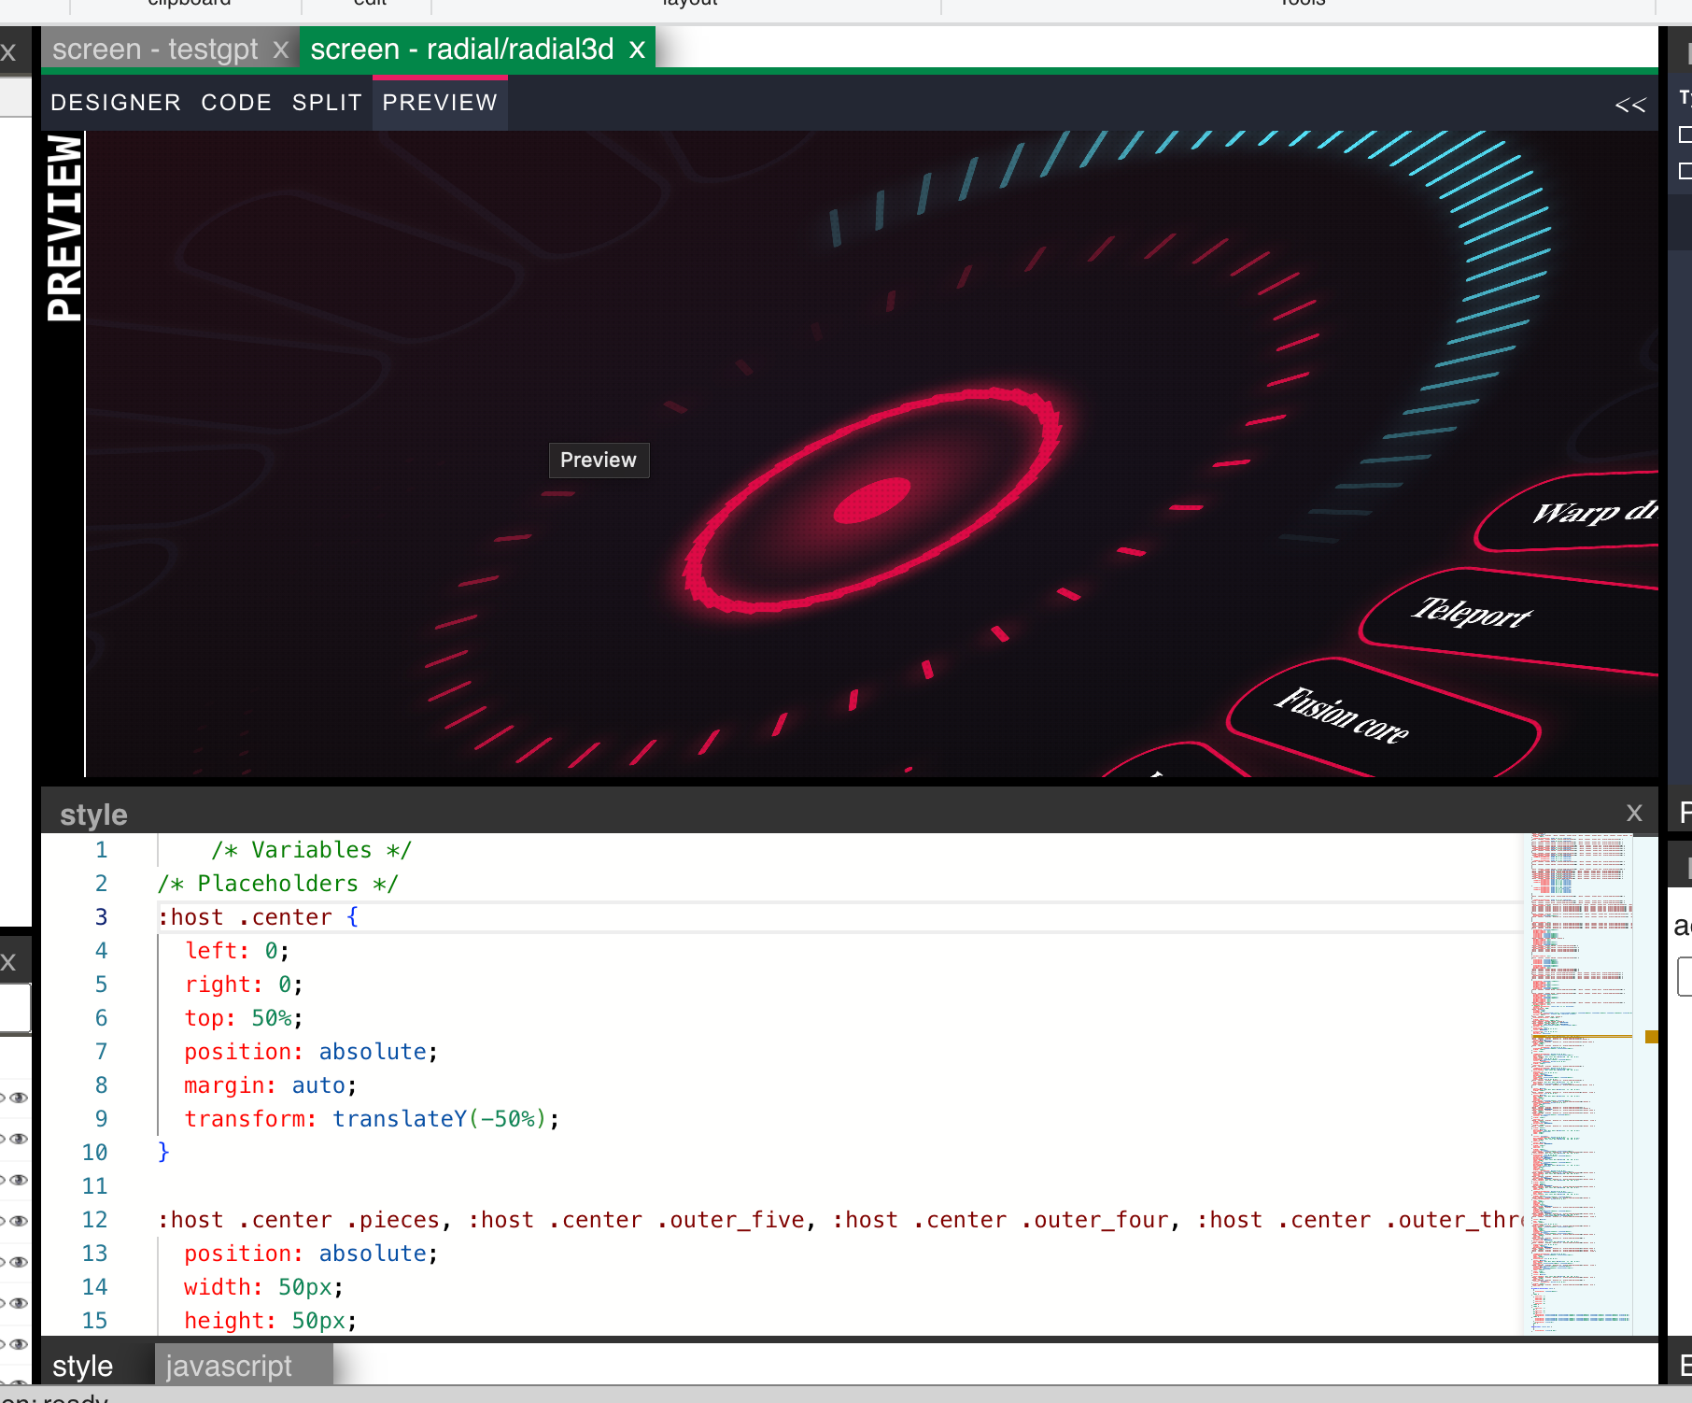
Task: Close the screen - radial/radial3d tab
Action: tap(637, 50)
